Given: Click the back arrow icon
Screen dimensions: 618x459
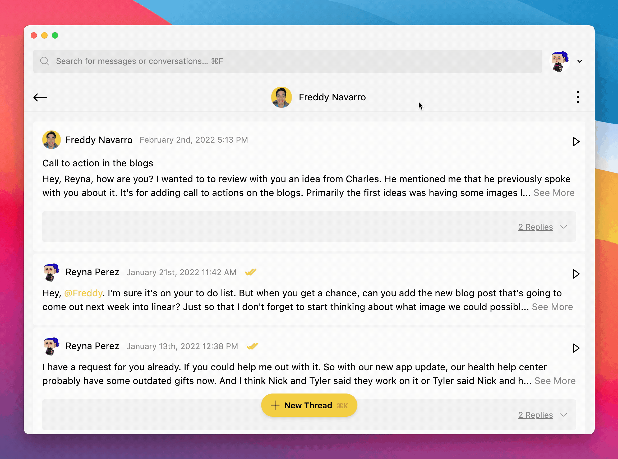Looking at the screenshot, I should [40, 97].
